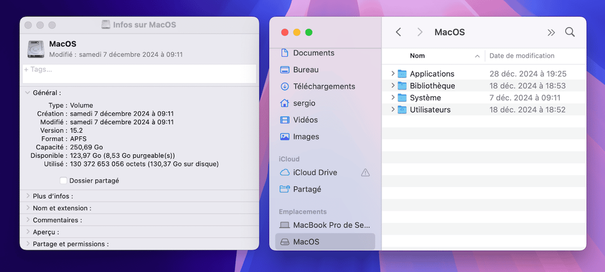605x272 pixels.
Task: Click the iCloud Drive warning triangle
Action: click(x=365, y=173)
